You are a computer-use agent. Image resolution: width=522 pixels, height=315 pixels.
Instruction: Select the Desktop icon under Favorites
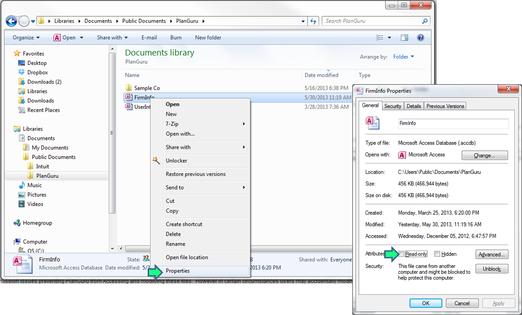click(22, 63)
